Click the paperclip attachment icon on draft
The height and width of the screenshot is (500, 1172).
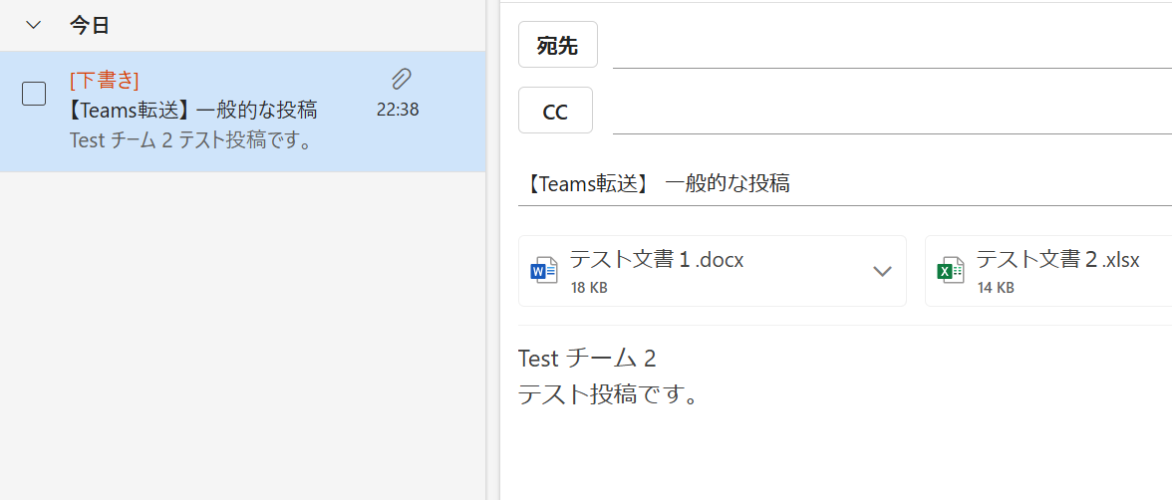click(402, 79)
